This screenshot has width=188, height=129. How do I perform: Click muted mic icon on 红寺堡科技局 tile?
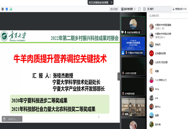123,93
